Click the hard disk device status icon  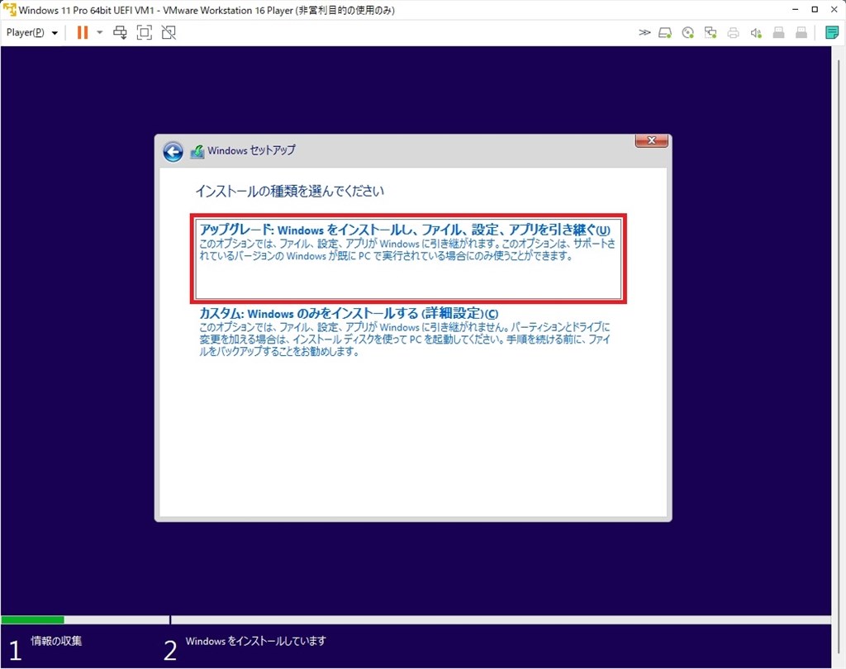tap(664, 32)
